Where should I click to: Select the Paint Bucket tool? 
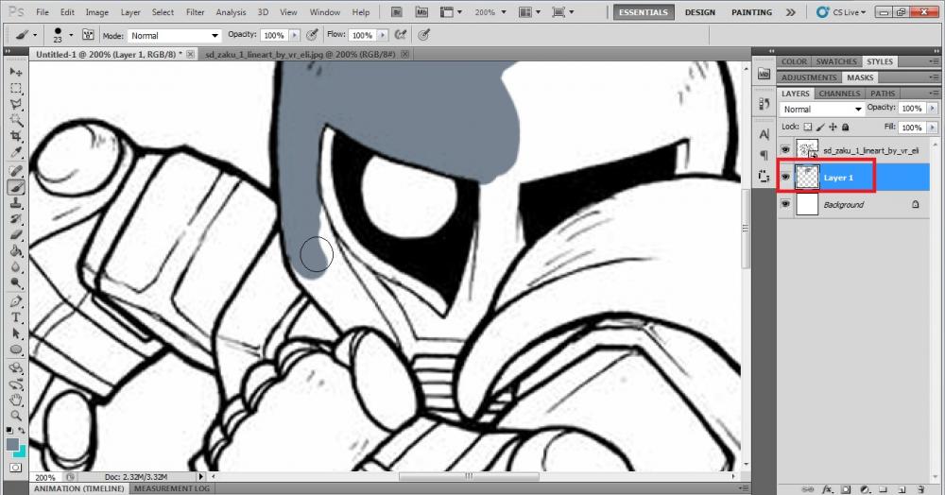coord(16,251)
